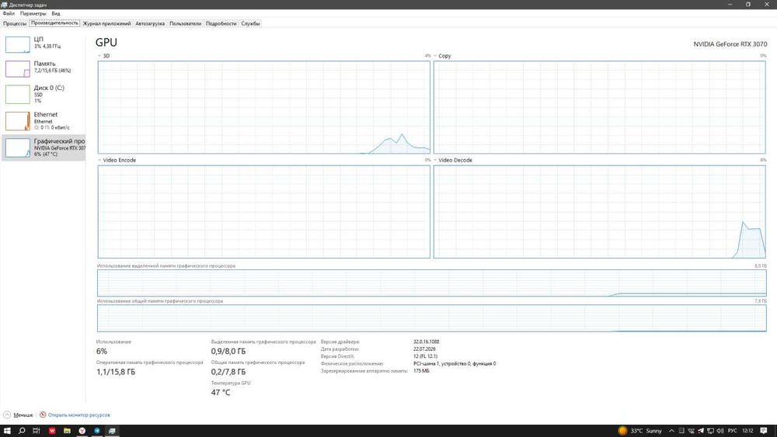The width and height of the screenshot is (777, 437).
Task: Switch to the Подробности tab
Action: pyautogui.click(x=221, y=23)
